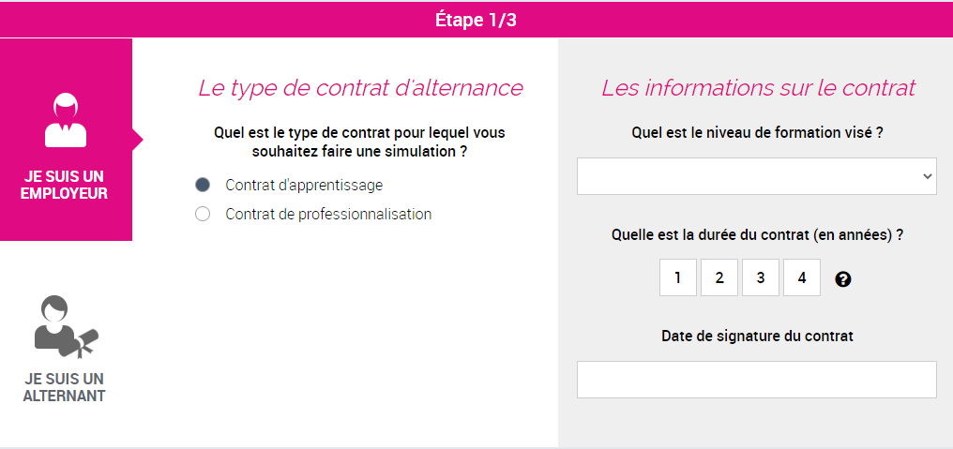Click the Le type de contrat d'alternance heading
This screenshot has height=449, width=953.
[x=360, y=88]
